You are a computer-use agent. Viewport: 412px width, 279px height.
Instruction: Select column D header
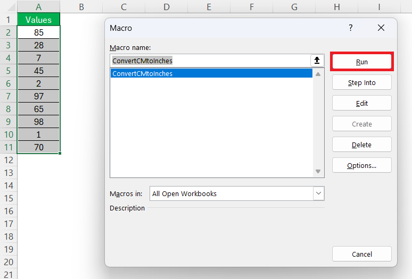point(166,7)
